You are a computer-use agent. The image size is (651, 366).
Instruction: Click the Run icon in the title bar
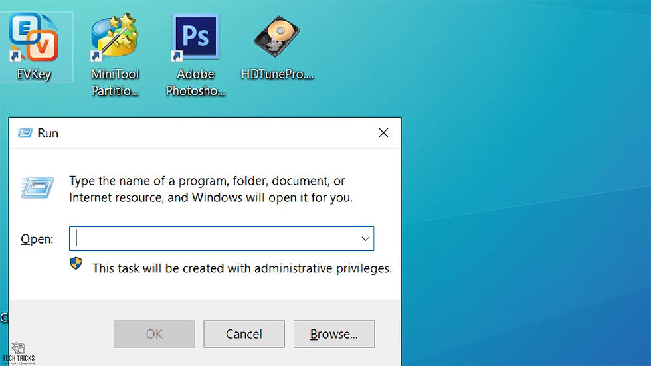(x=25, y=133)
